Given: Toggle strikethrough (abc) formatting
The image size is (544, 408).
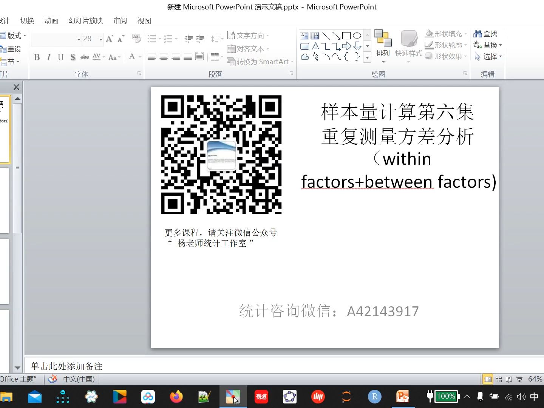Looking at the screenshot, I should point(85,57).
